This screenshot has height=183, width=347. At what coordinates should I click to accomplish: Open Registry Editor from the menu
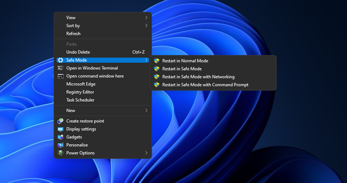pos(103,92)
